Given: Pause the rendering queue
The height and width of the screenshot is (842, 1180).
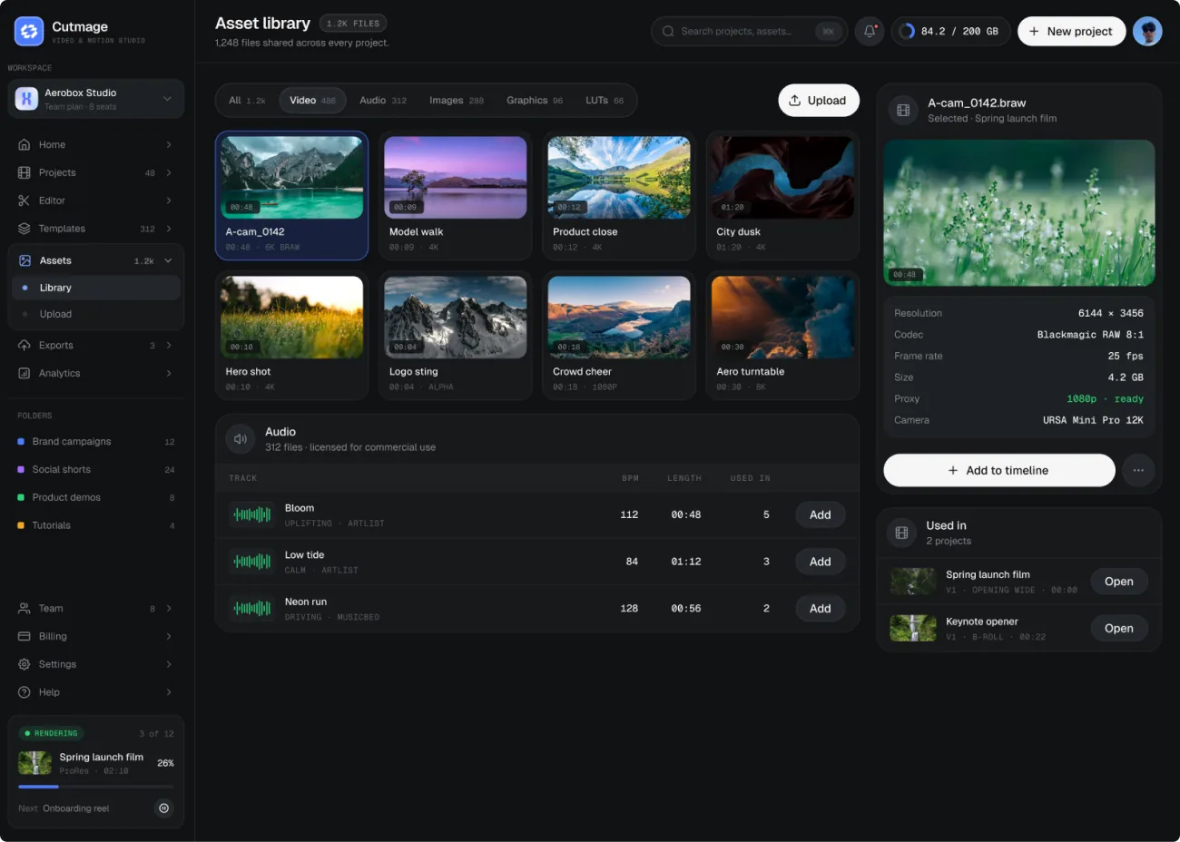Looking at the screenshot, I should tap(163, 808).
